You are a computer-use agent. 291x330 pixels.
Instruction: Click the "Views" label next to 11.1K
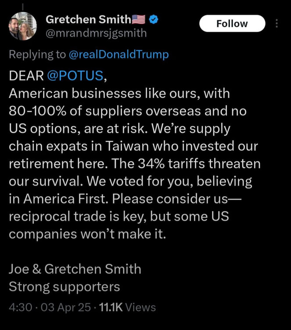pyautogui.click(x=142, y=307)
